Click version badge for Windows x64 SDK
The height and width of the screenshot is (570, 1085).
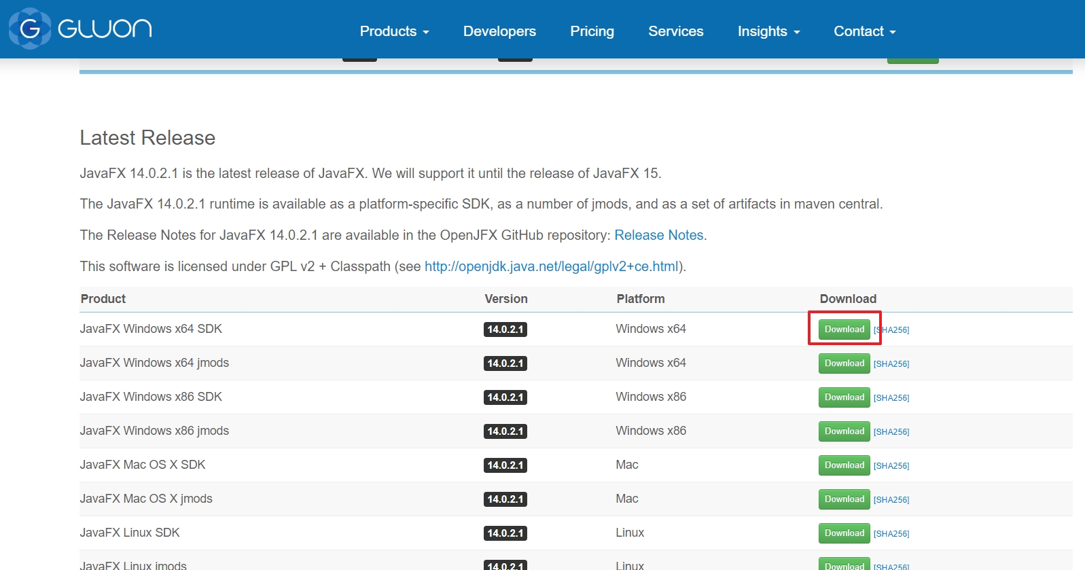tap(505, 329)
